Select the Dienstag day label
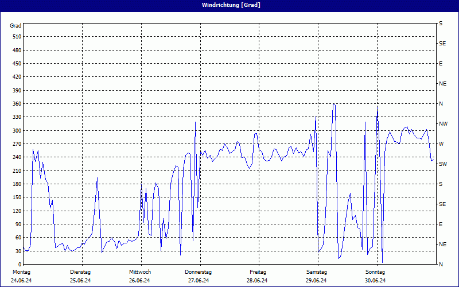 80,272
